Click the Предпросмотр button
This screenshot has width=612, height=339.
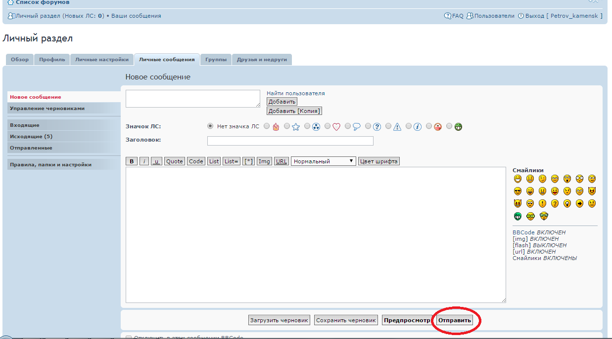pos(407,320)
